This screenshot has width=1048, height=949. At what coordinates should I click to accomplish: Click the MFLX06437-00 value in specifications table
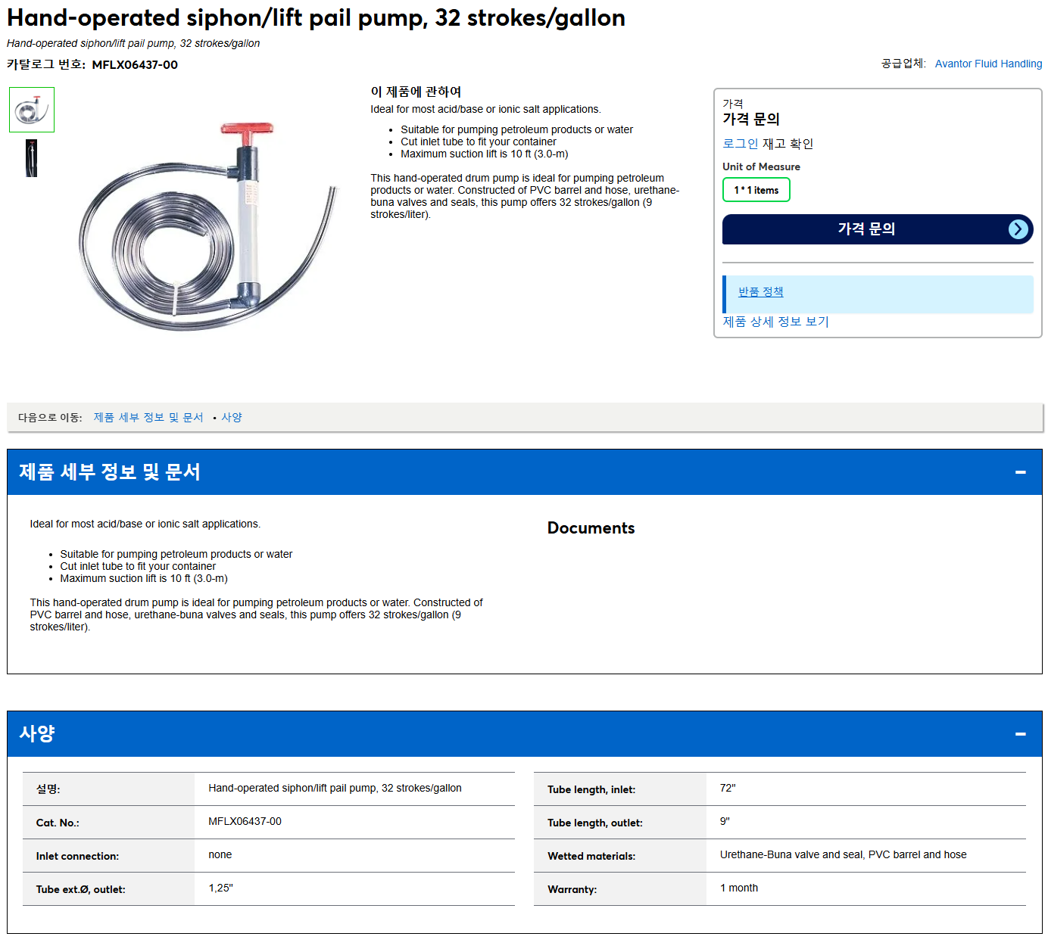click(x=245, y=822)
